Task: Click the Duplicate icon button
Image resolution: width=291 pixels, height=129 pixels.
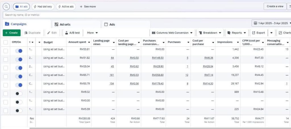Action: click(26, 33)
